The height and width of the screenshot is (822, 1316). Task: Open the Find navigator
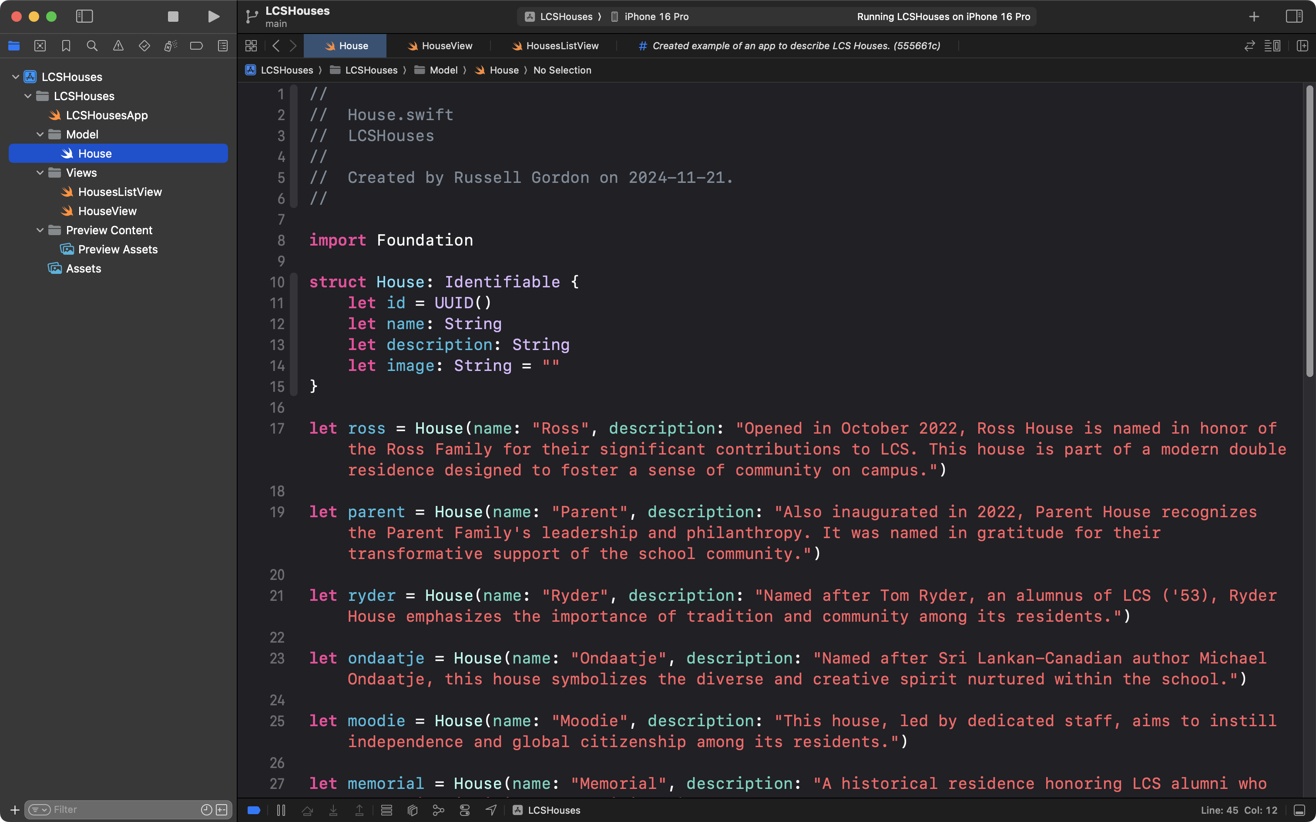[x=92, y=46]
